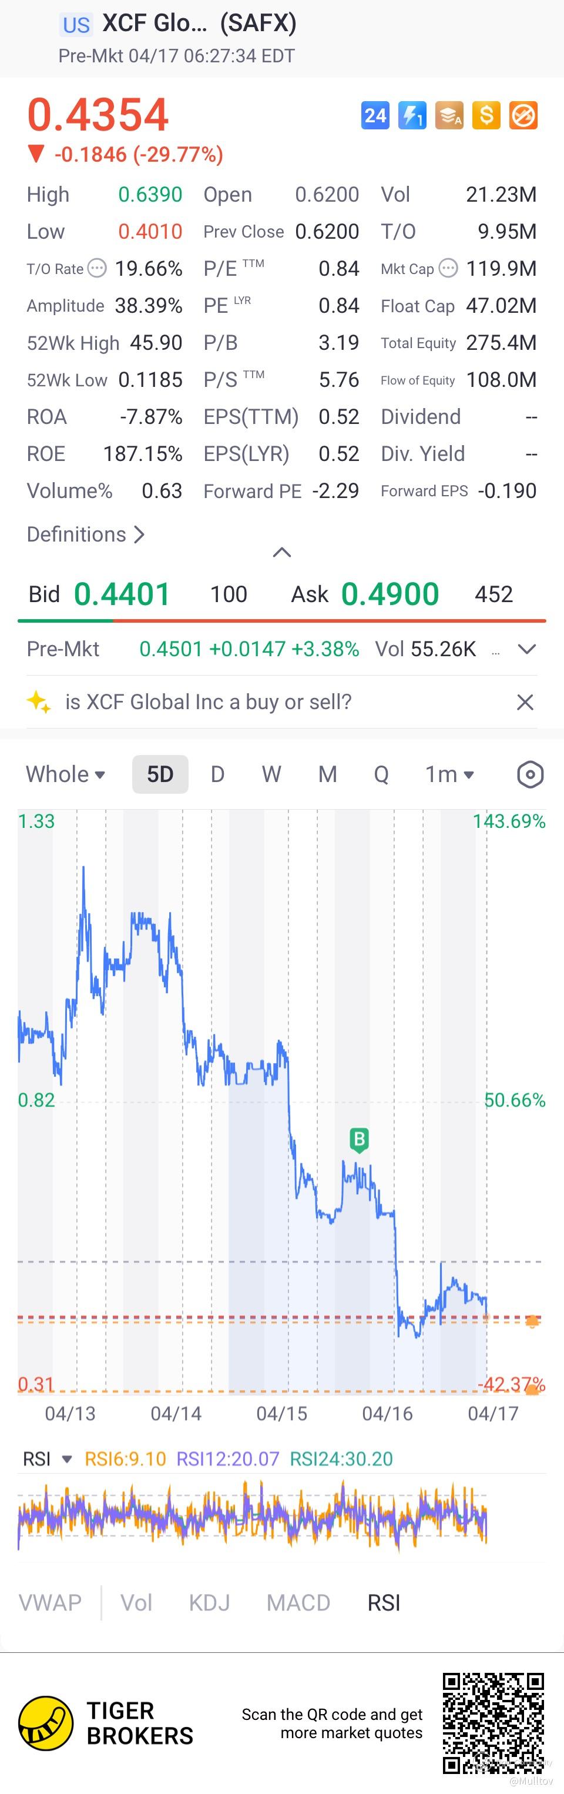Tap 'is XCF Global Inc a buy or sell?'
Viewport: 564px width, 1794px height.
tap(208, 702)
